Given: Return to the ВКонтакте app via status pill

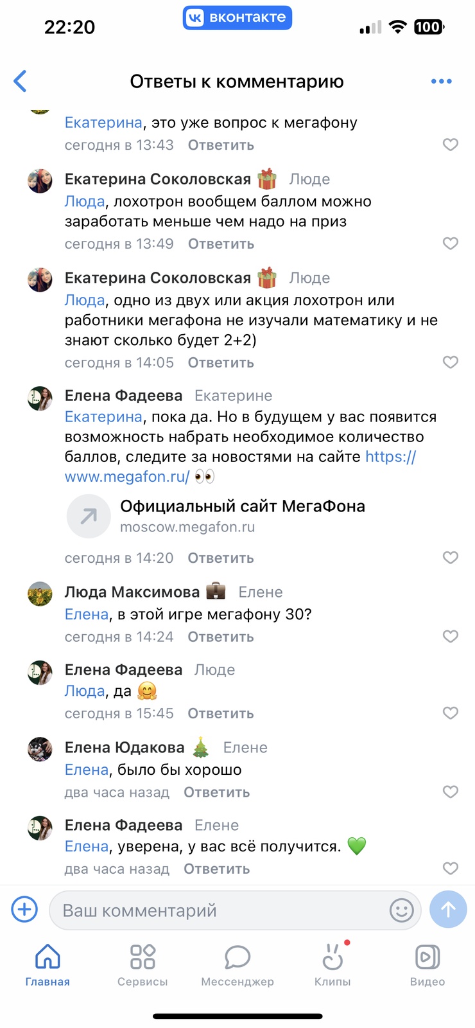Looking at the screenshot, I should pos(237,18).
